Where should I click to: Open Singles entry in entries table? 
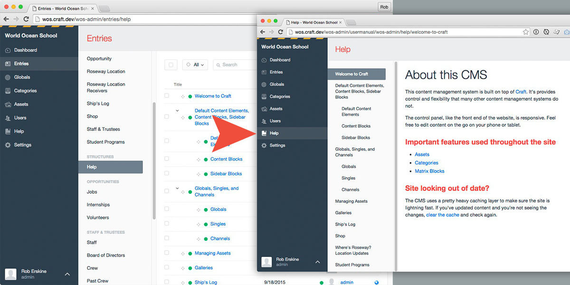[x=218, y=224]
